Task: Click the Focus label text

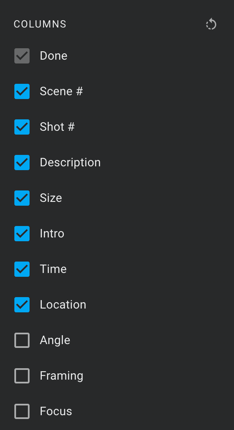Action: click(56, 411)
